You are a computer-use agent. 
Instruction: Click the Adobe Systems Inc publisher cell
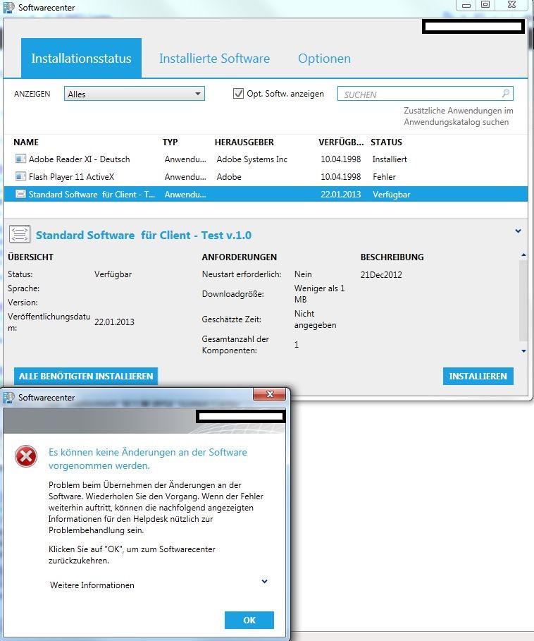tap(252, 159)
